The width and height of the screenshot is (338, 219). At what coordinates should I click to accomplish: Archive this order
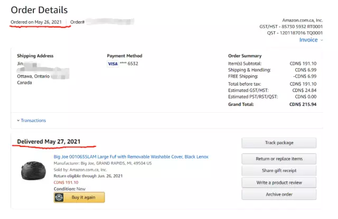pyautogui.click(x=279, y=194)
